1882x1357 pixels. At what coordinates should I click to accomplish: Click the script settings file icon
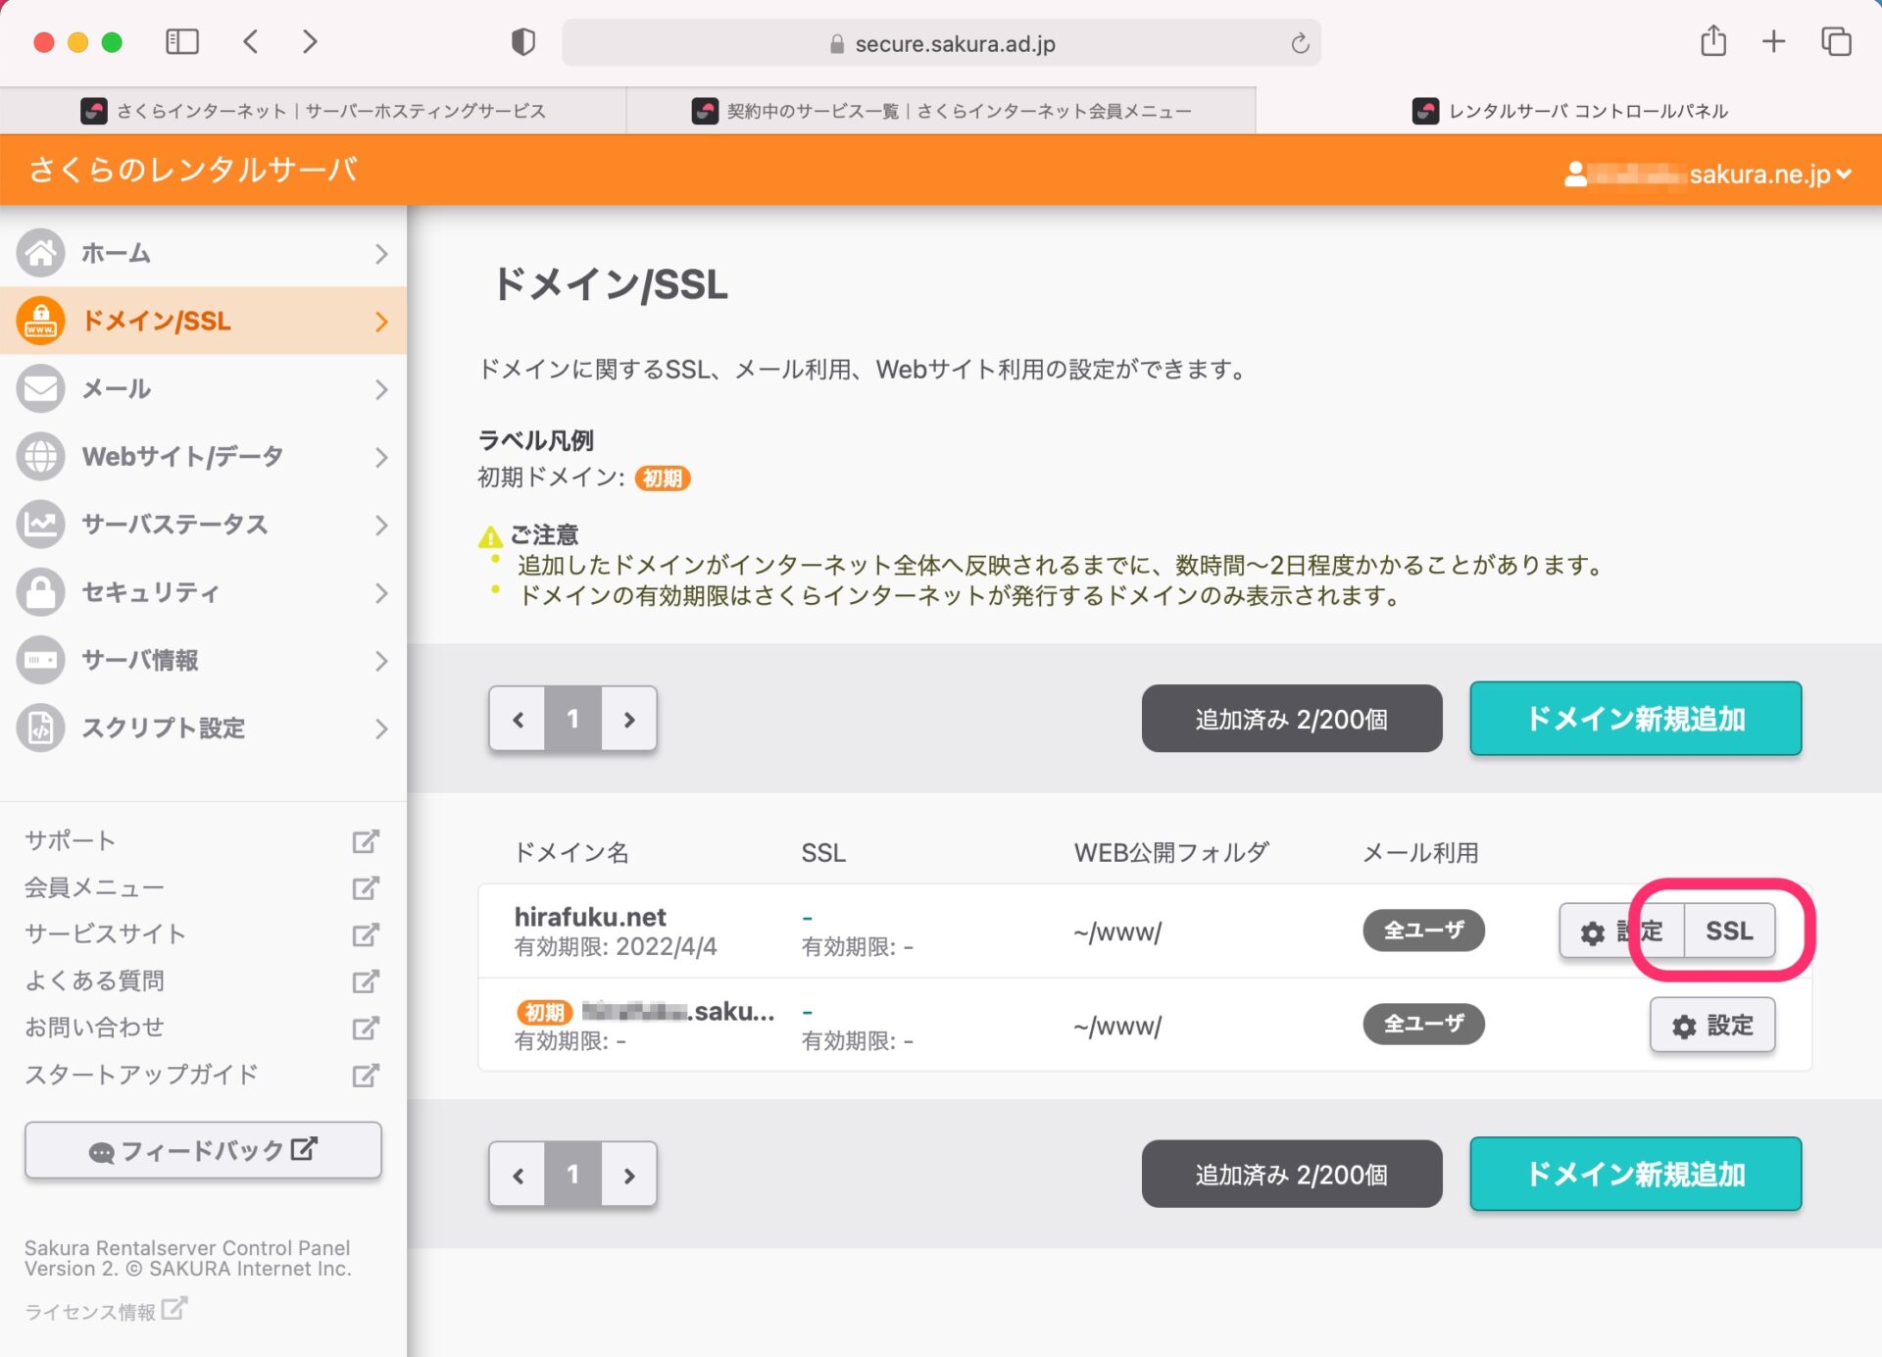point(40,728)
